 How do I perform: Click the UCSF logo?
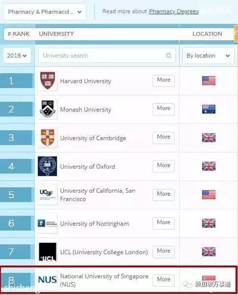[47, 195]
